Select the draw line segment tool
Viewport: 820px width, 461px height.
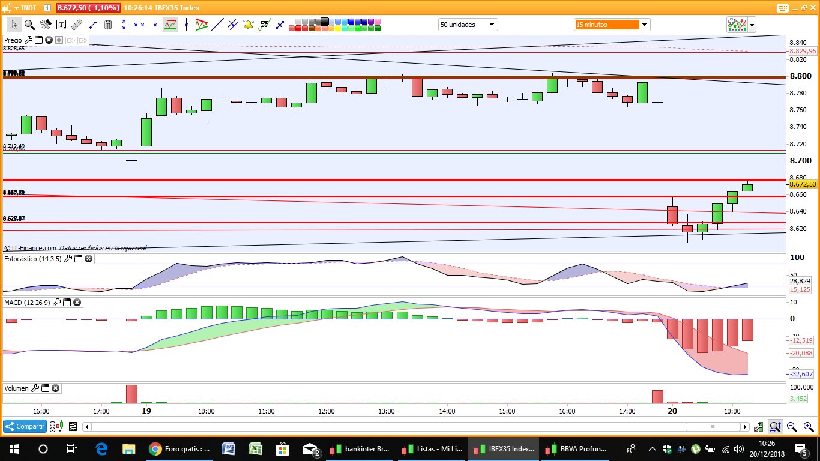(92, 25)
